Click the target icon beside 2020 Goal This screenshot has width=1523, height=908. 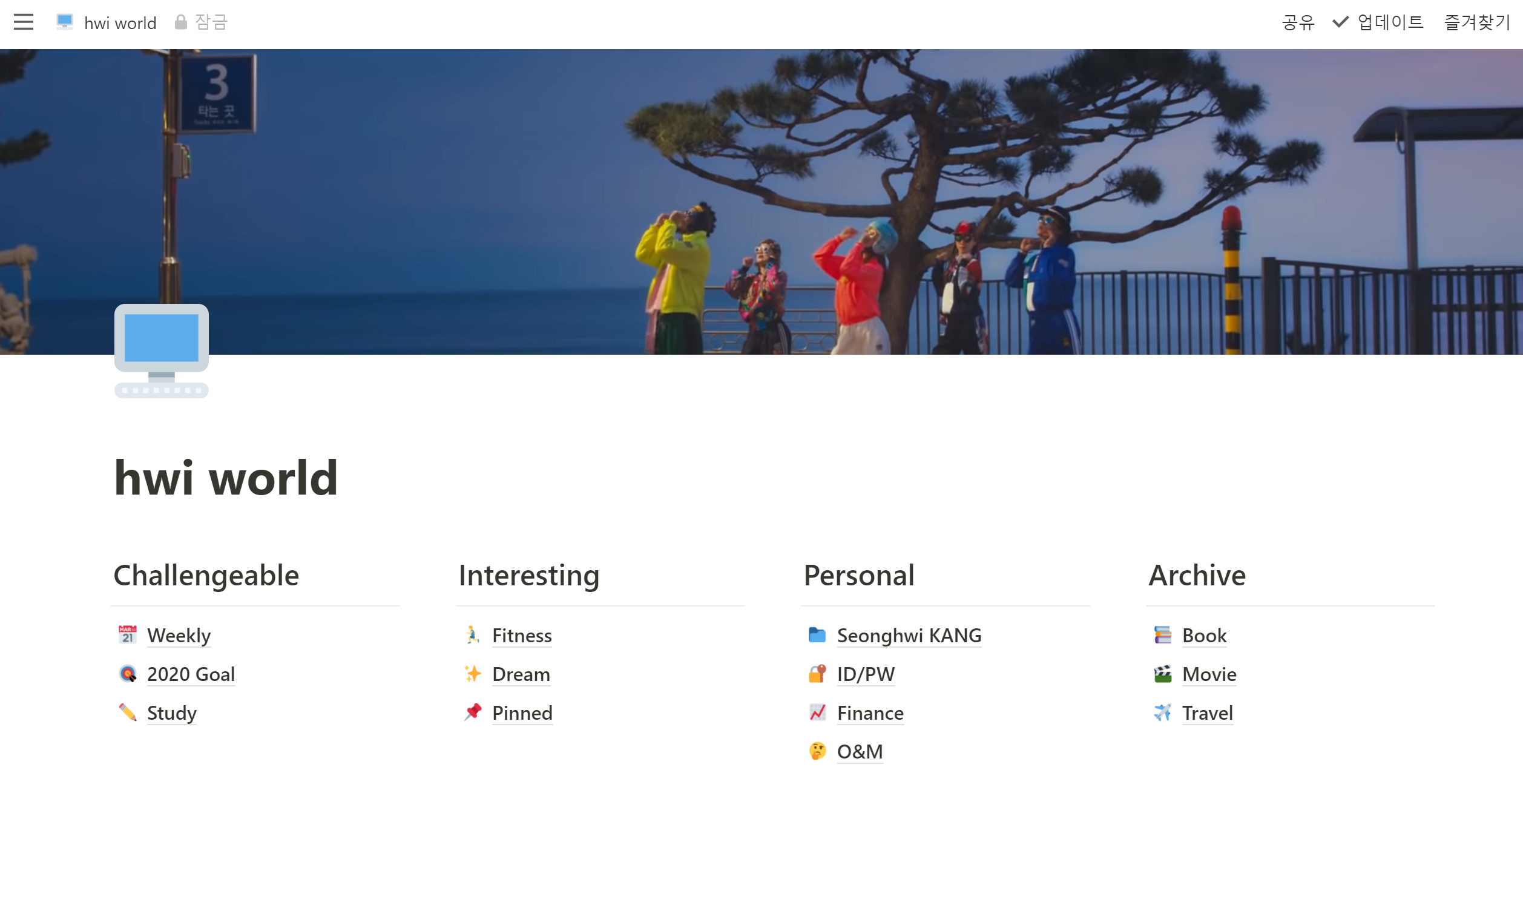coord(127,673)
